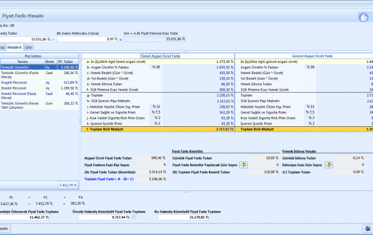Image resolution: width=373 pixels, height=235 pixels.
Task: Click help icon next to Fiyat Farkı Kesintisi gün sayısı
Action: [244, 165]
